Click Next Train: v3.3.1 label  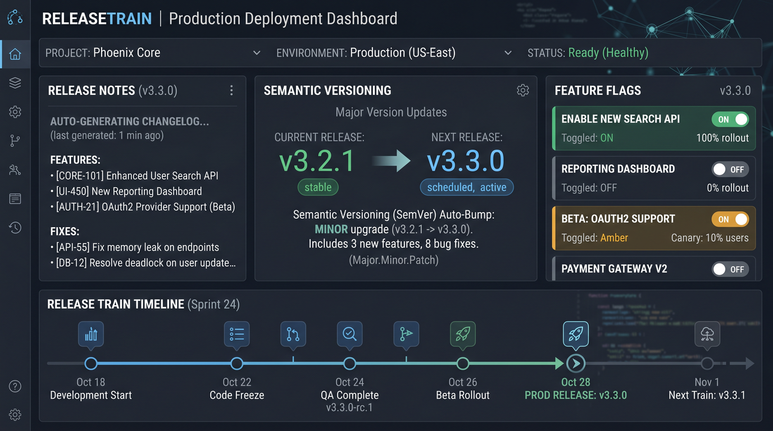[707, 396]
